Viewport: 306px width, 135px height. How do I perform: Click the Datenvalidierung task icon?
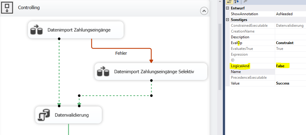(44, 115)
